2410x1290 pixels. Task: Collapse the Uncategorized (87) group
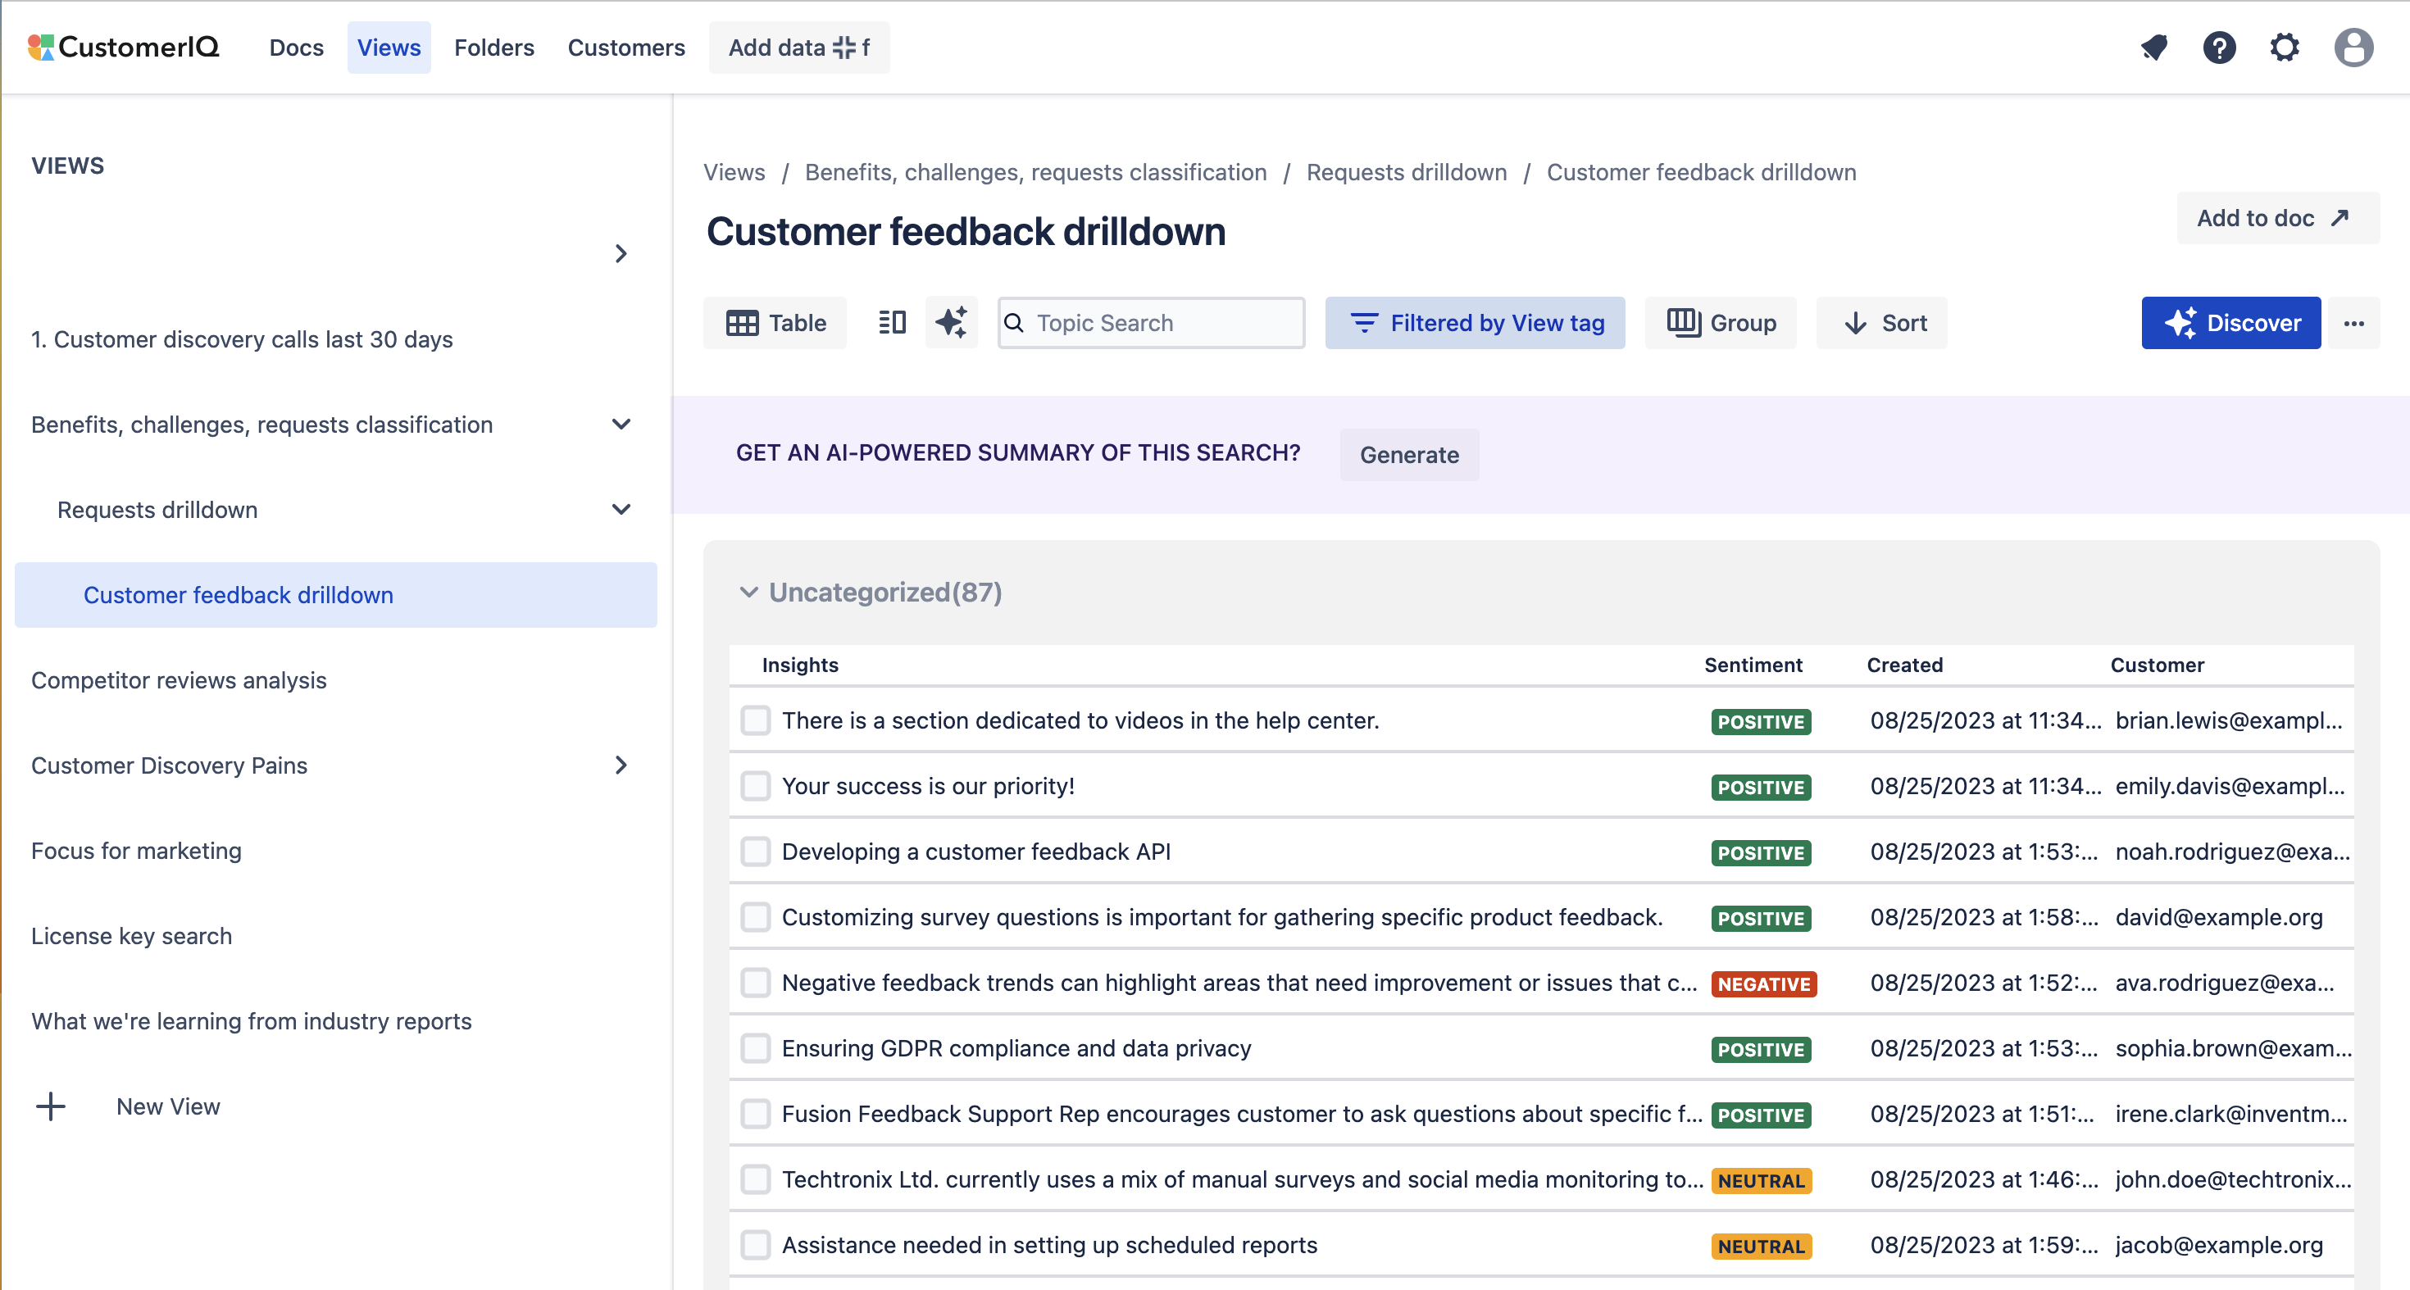tap(748, 593)
